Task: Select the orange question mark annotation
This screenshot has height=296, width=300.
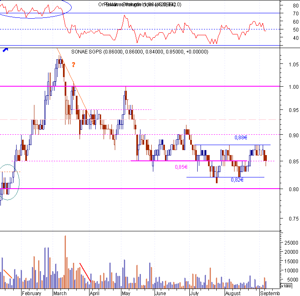Action: click(x=73, y=65)
